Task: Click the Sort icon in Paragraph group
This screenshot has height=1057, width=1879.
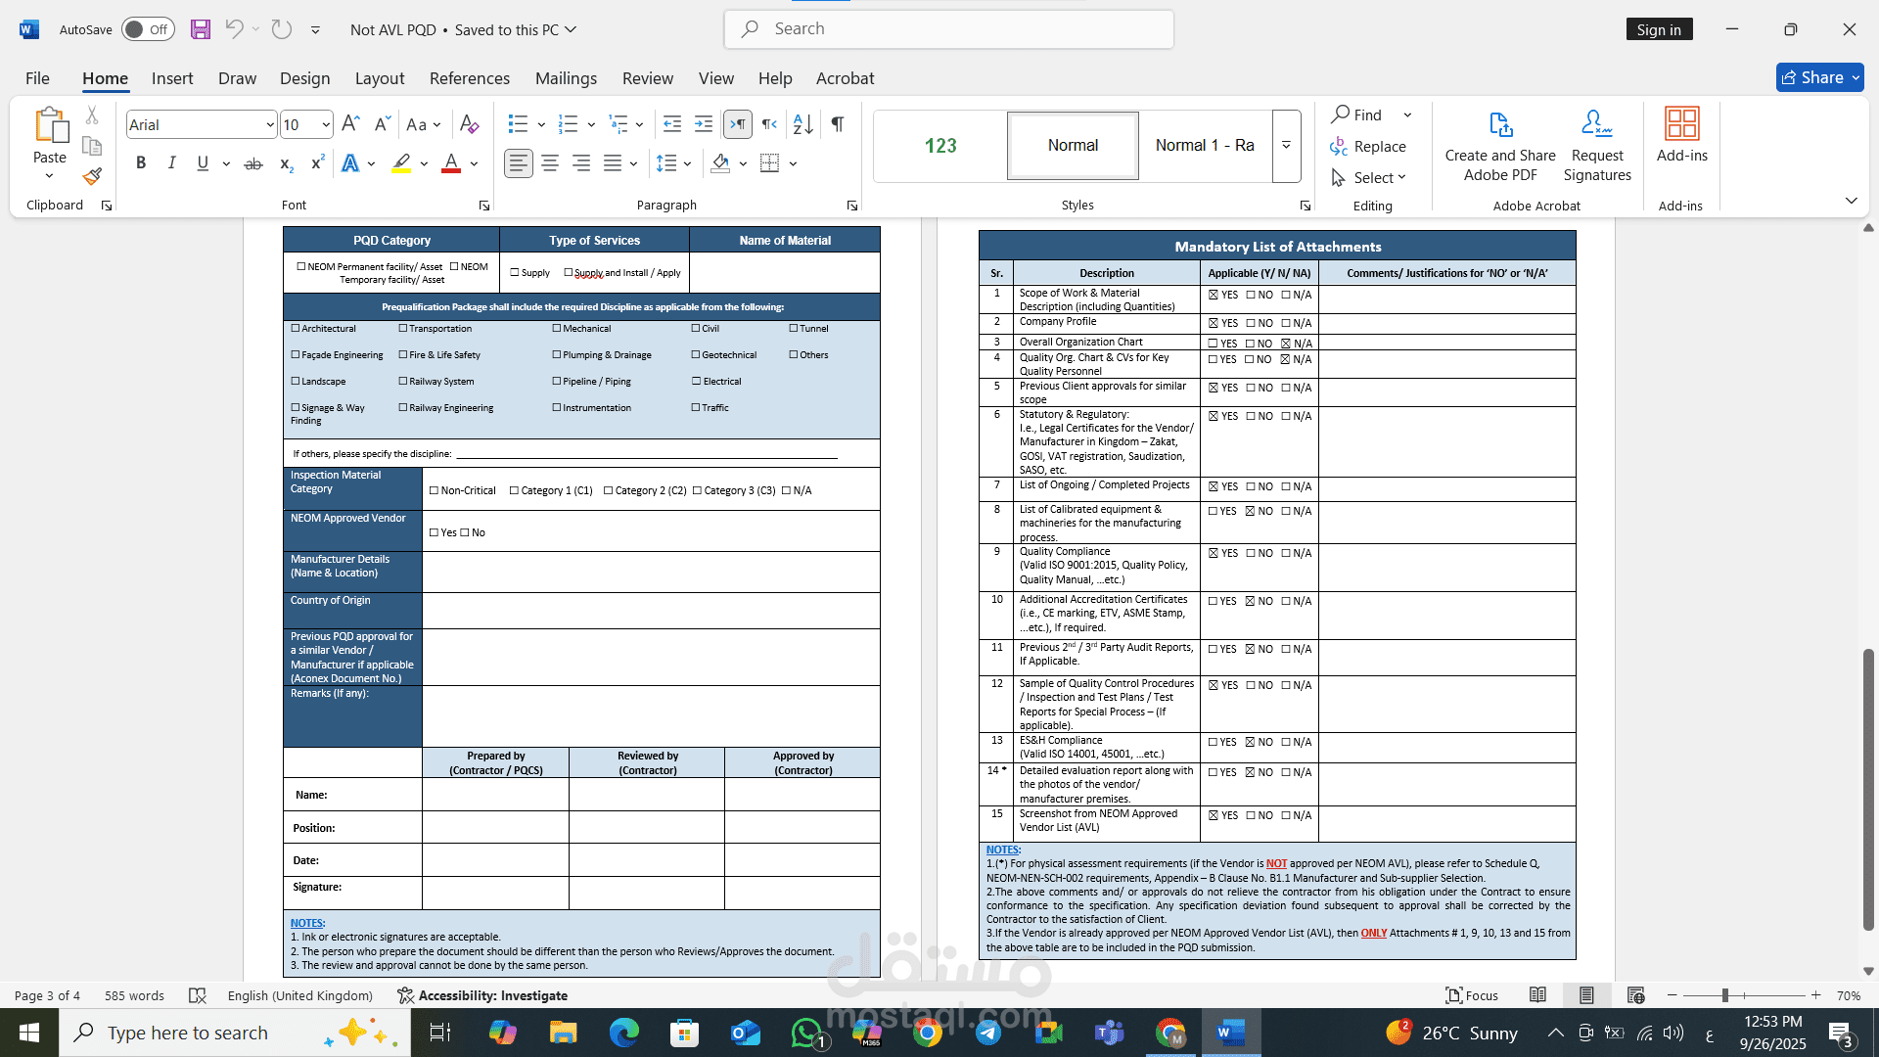Action: click(802, 124)
